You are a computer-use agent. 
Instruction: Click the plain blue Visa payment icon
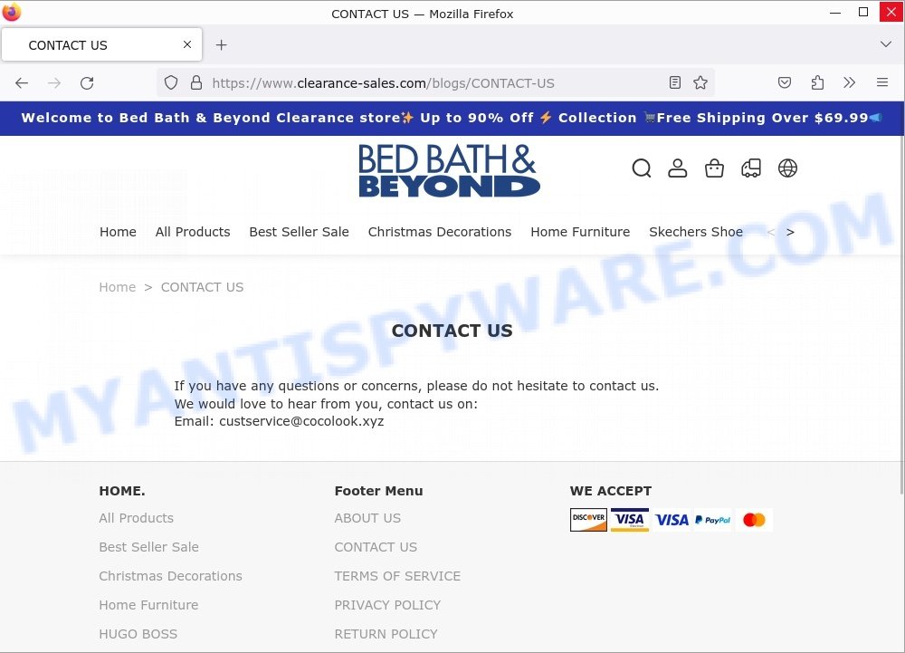(x=672, y=520)
